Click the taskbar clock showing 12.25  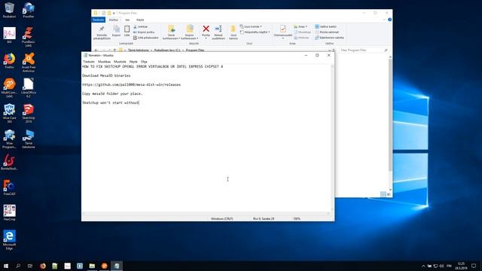(461, 266)
